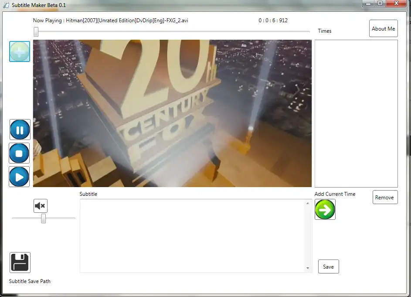The height and width of the screenshot is (297, 411).
Task: Close the Subtitle Maker window
Action: (396, 3)
